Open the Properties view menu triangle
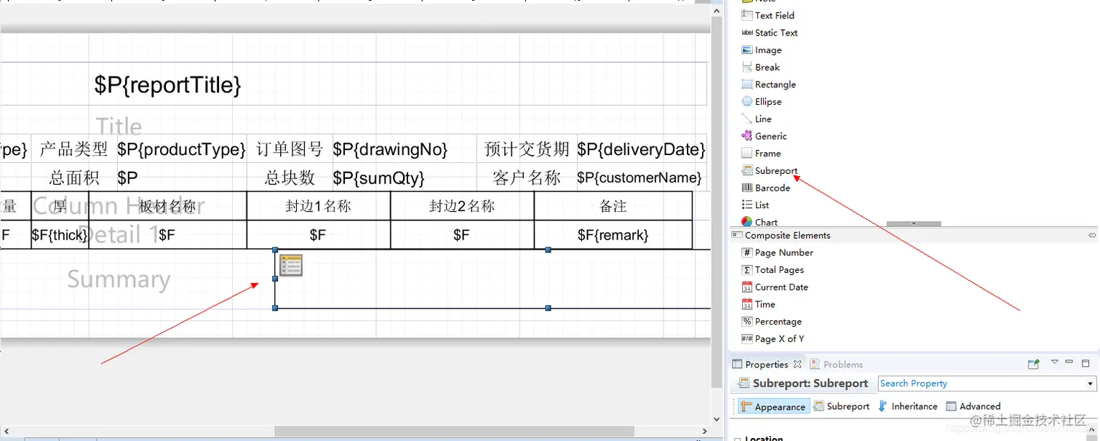Image resolution: width=1100 pixels, height=441 pixels. click(1054, 362)
